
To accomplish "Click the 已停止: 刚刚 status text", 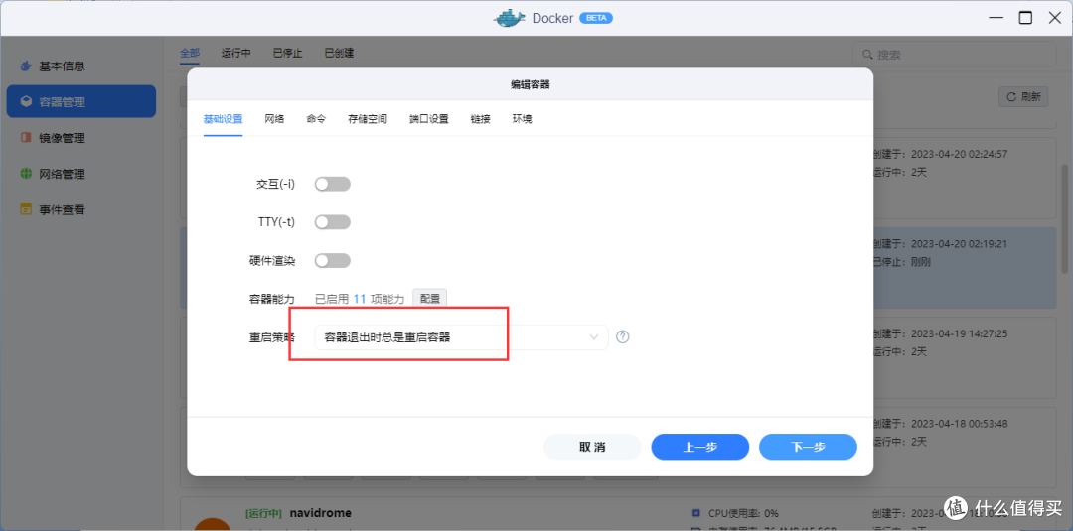I will pyautogui.click(x=902, y=262).
